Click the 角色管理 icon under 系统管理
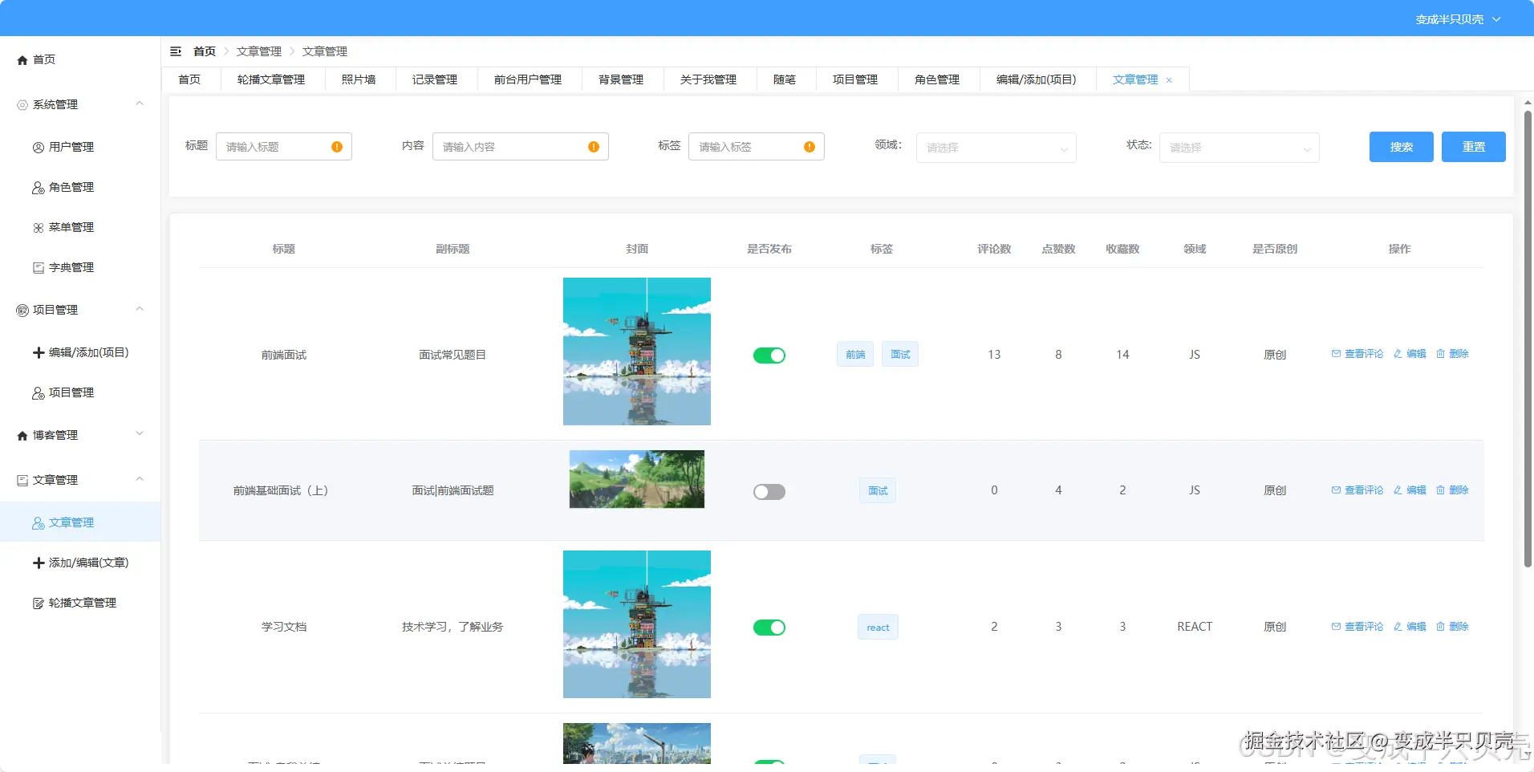 coord(39,188)
